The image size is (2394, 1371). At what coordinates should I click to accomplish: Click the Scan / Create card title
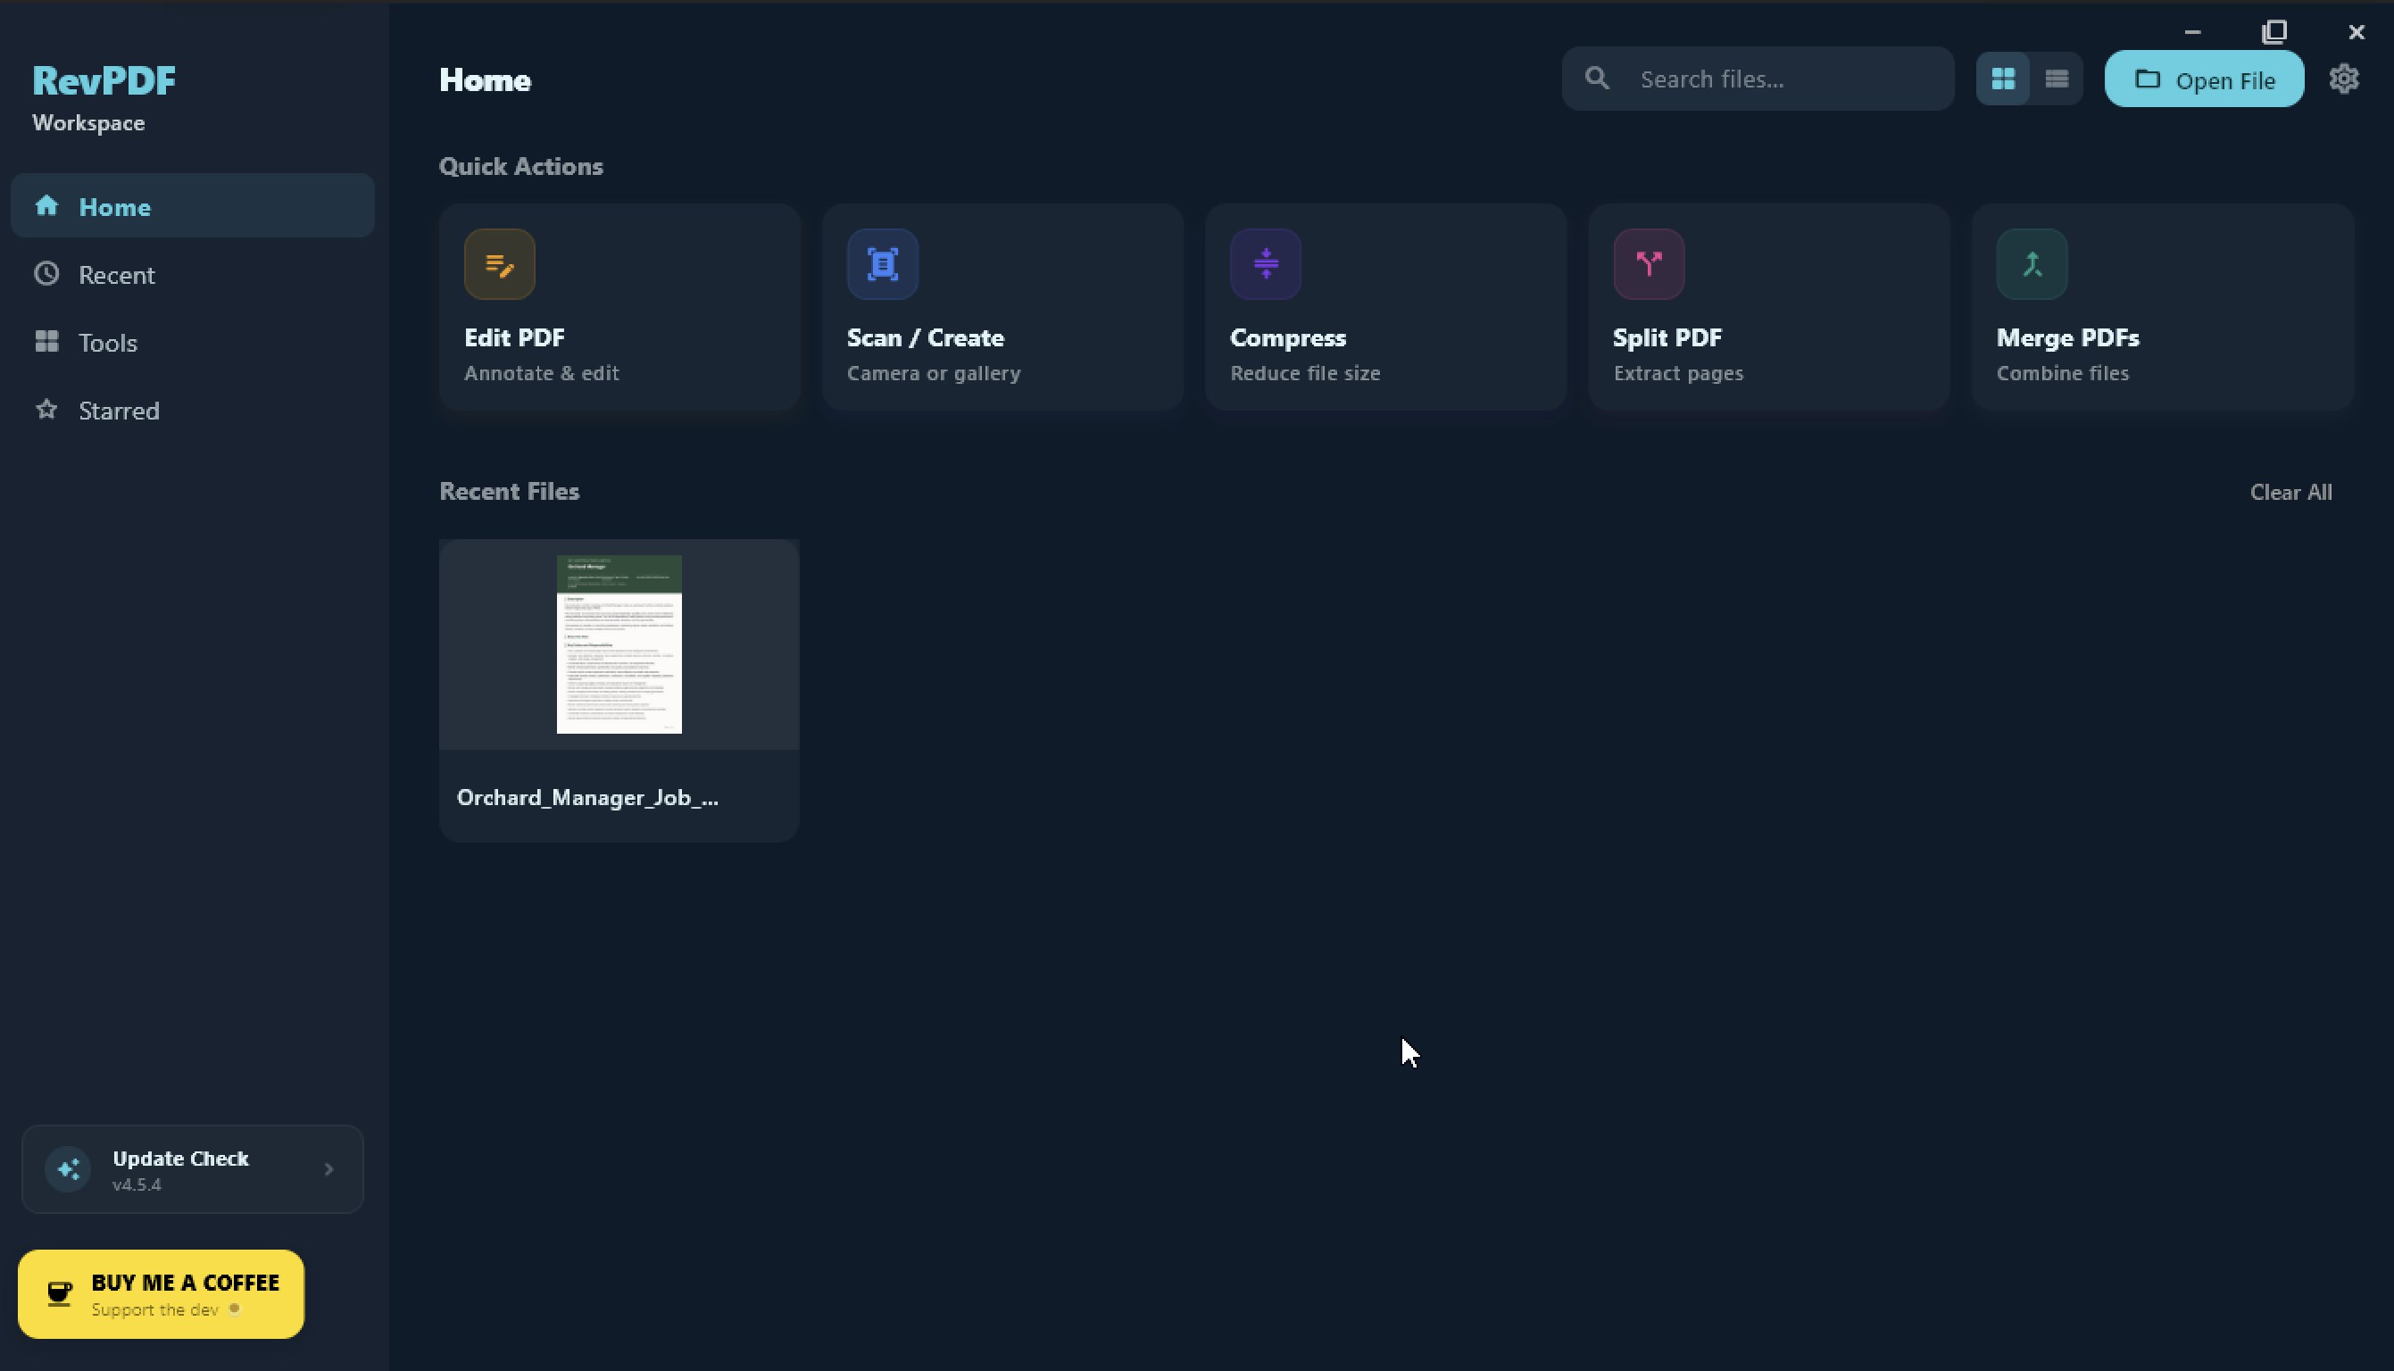[x=926, y=337]
